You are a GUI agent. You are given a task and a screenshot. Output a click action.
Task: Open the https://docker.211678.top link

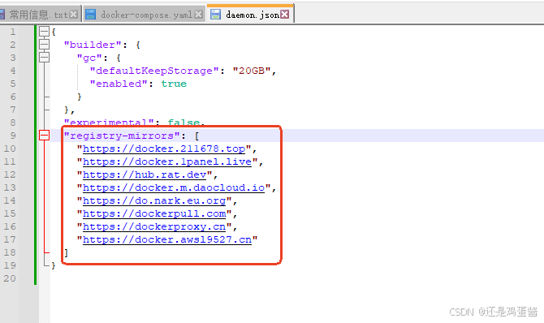point(164,149)
